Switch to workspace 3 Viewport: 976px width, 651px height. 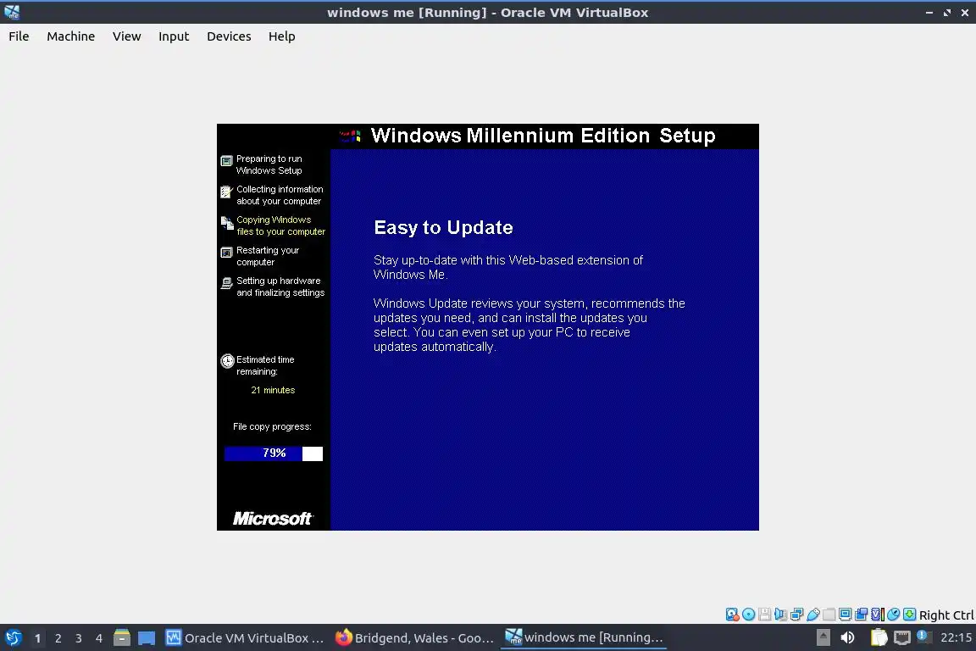79,638
